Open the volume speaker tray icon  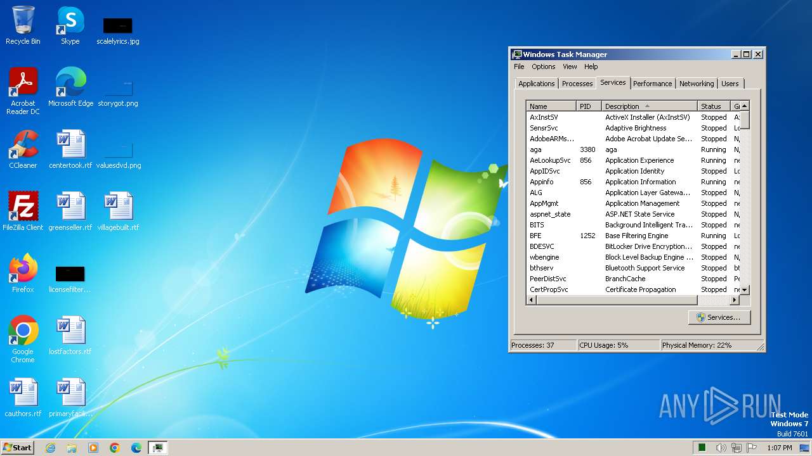[x=721, y=448]
